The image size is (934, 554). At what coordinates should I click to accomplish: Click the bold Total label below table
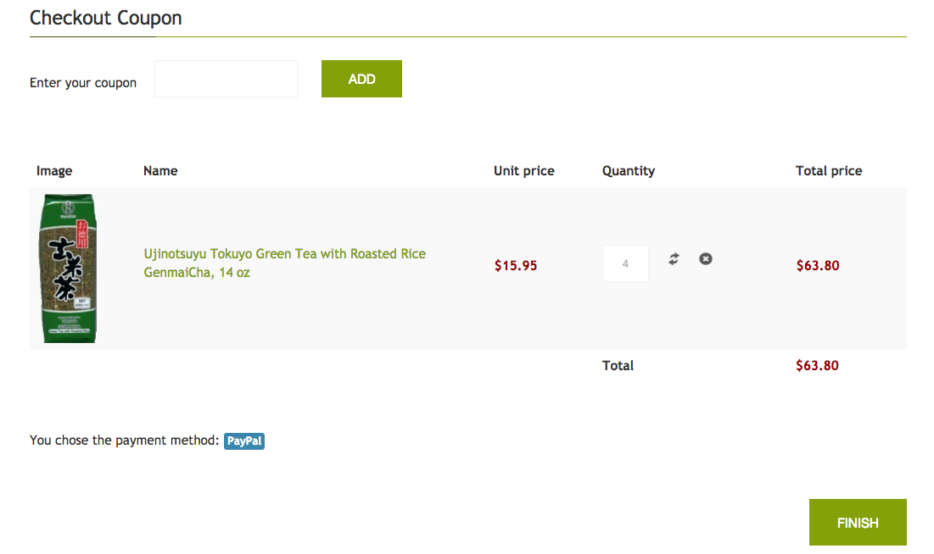tap(618, 366)
